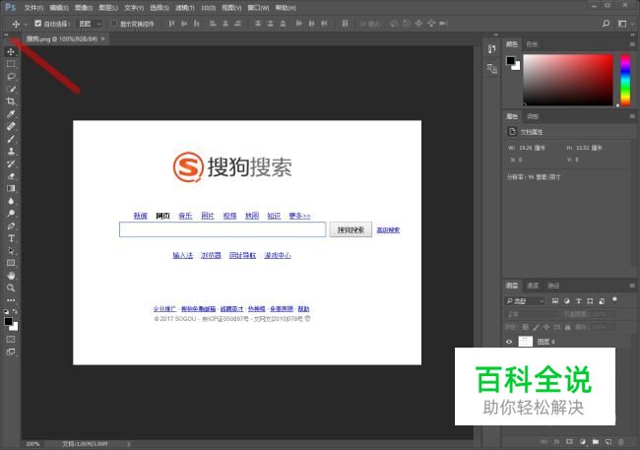The height and width of the screenshot is (450, 640).
Task: Select the Lasso tool
Action: coord(11,77)
